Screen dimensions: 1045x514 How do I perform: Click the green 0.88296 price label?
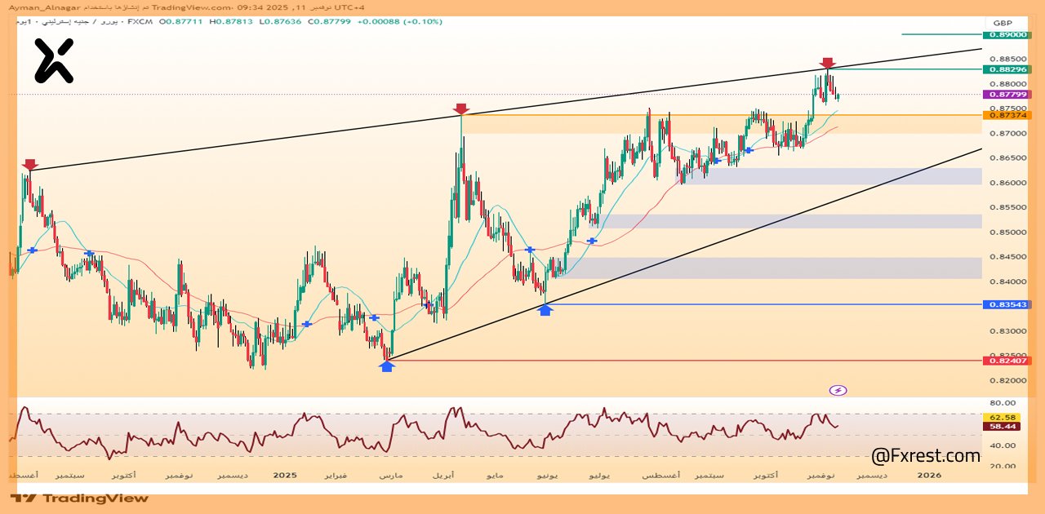click(1008, 69)
